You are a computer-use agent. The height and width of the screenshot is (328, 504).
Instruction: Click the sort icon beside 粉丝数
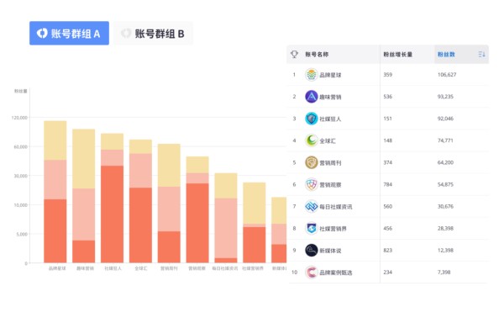tap(481, 55)
